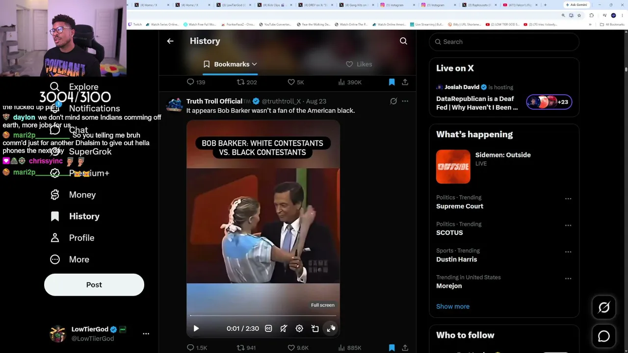This screenshot has height=353, width=628.
Task: View analytics showing 390K views
Action: tap(350, 82)
